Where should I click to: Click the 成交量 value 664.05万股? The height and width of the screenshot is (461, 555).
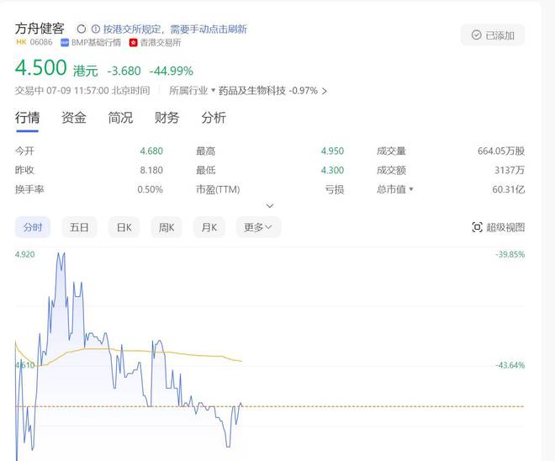(x=501, y=151)
